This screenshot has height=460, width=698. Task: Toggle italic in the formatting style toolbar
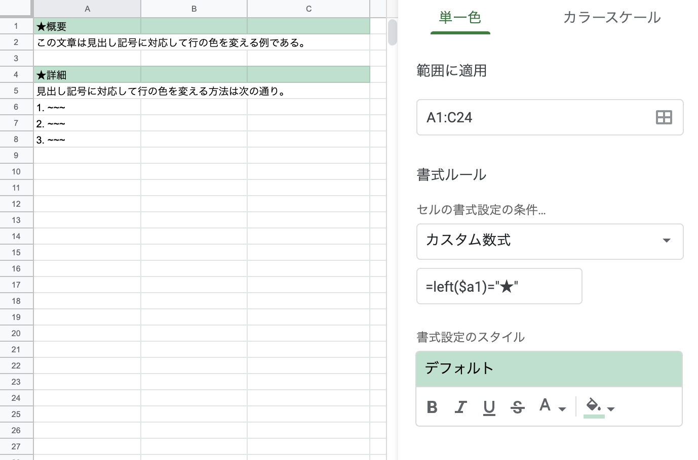pyautogui.click(x=460, y=407)
